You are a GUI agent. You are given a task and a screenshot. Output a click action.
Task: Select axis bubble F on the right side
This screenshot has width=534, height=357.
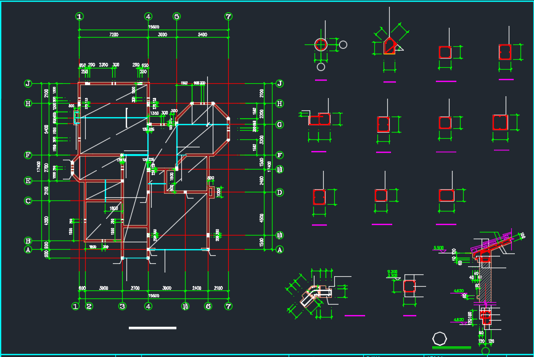pyautogui.click(x=279, y=155)
